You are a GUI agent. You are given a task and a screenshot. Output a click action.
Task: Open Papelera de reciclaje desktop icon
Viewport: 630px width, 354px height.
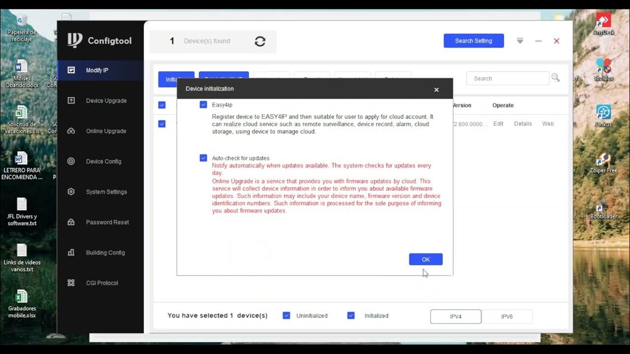click(22, 28)
